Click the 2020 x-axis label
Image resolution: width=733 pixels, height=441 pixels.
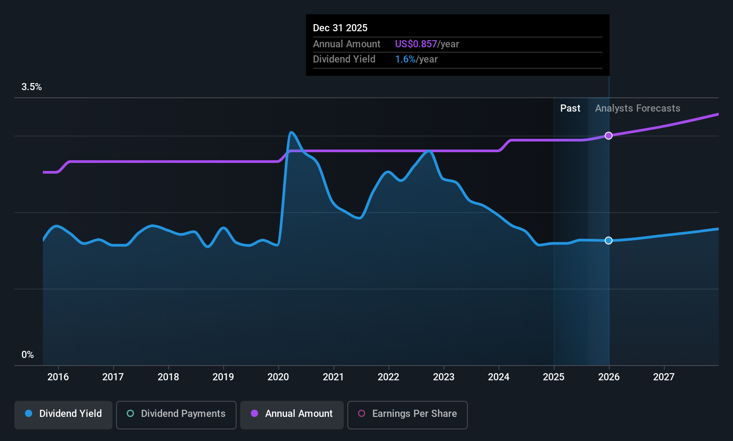click(278, 377)
